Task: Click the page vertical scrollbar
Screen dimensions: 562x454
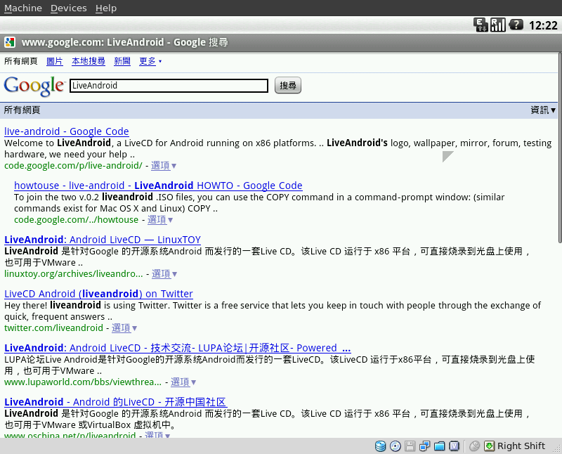Action: [x=559, y=148]
